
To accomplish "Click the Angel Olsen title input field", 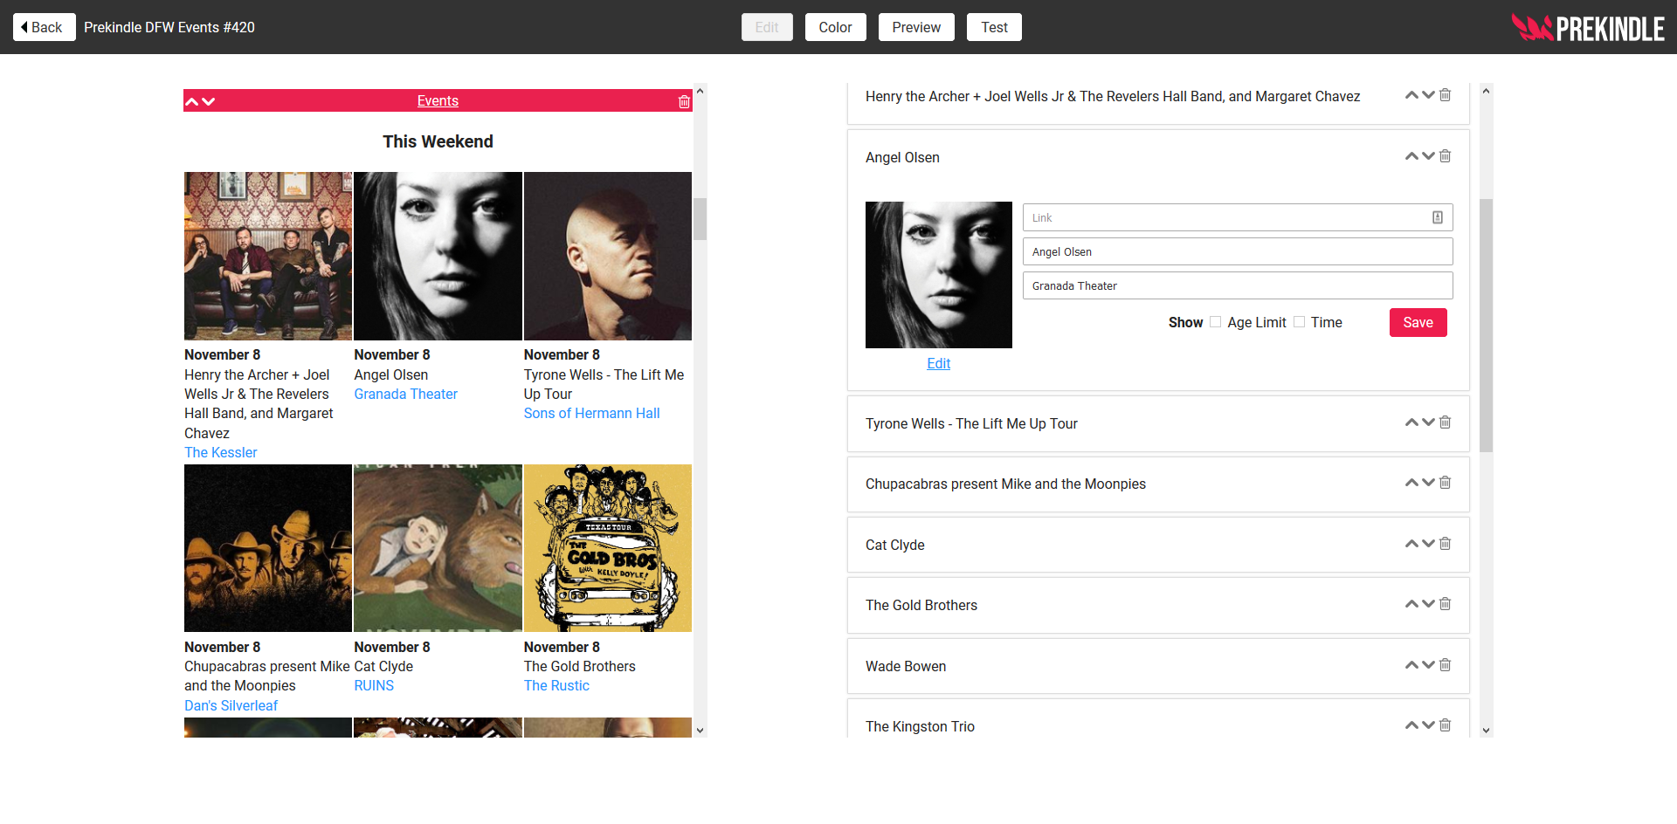I will 1238,251.
